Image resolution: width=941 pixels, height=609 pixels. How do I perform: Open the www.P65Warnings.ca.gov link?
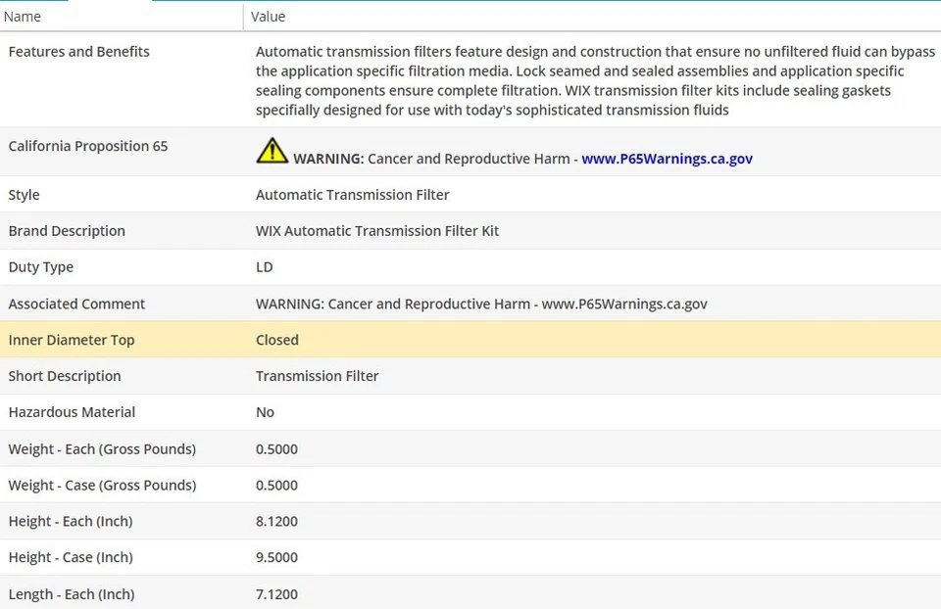(x=667, y=159)
